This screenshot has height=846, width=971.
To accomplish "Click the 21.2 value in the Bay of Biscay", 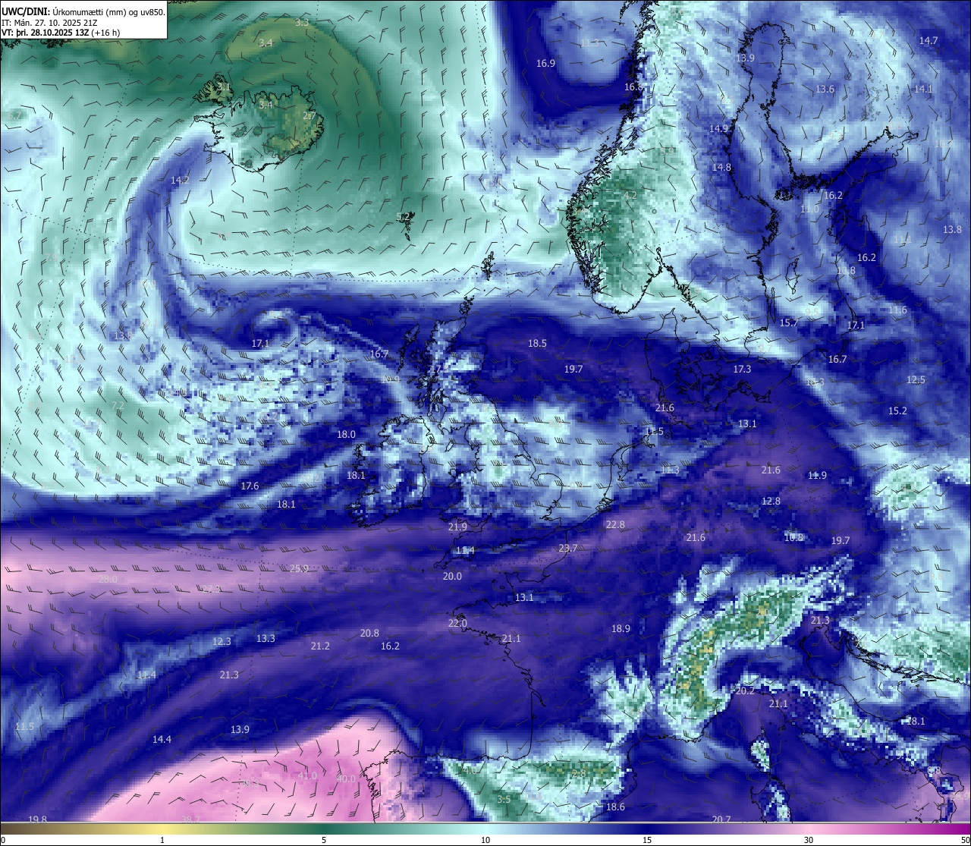I will coord(320,646).
